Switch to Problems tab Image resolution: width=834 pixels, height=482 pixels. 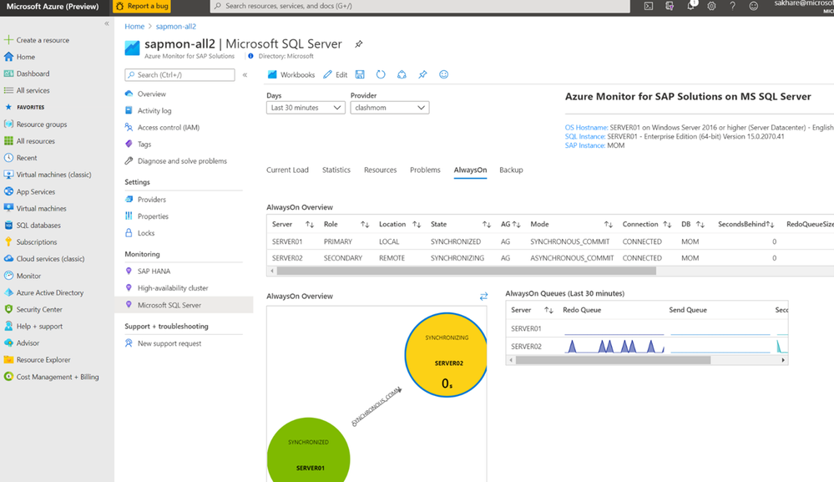click(425, 170)
